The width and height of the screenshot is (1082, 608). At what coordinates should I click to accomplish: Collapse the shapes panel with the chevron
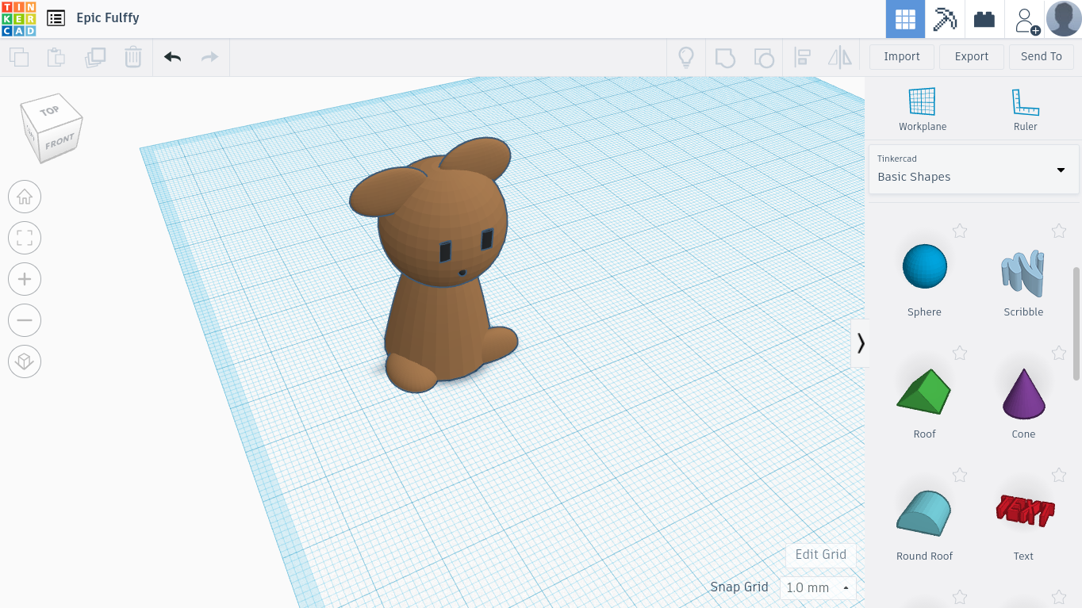(x=861, y=342)
